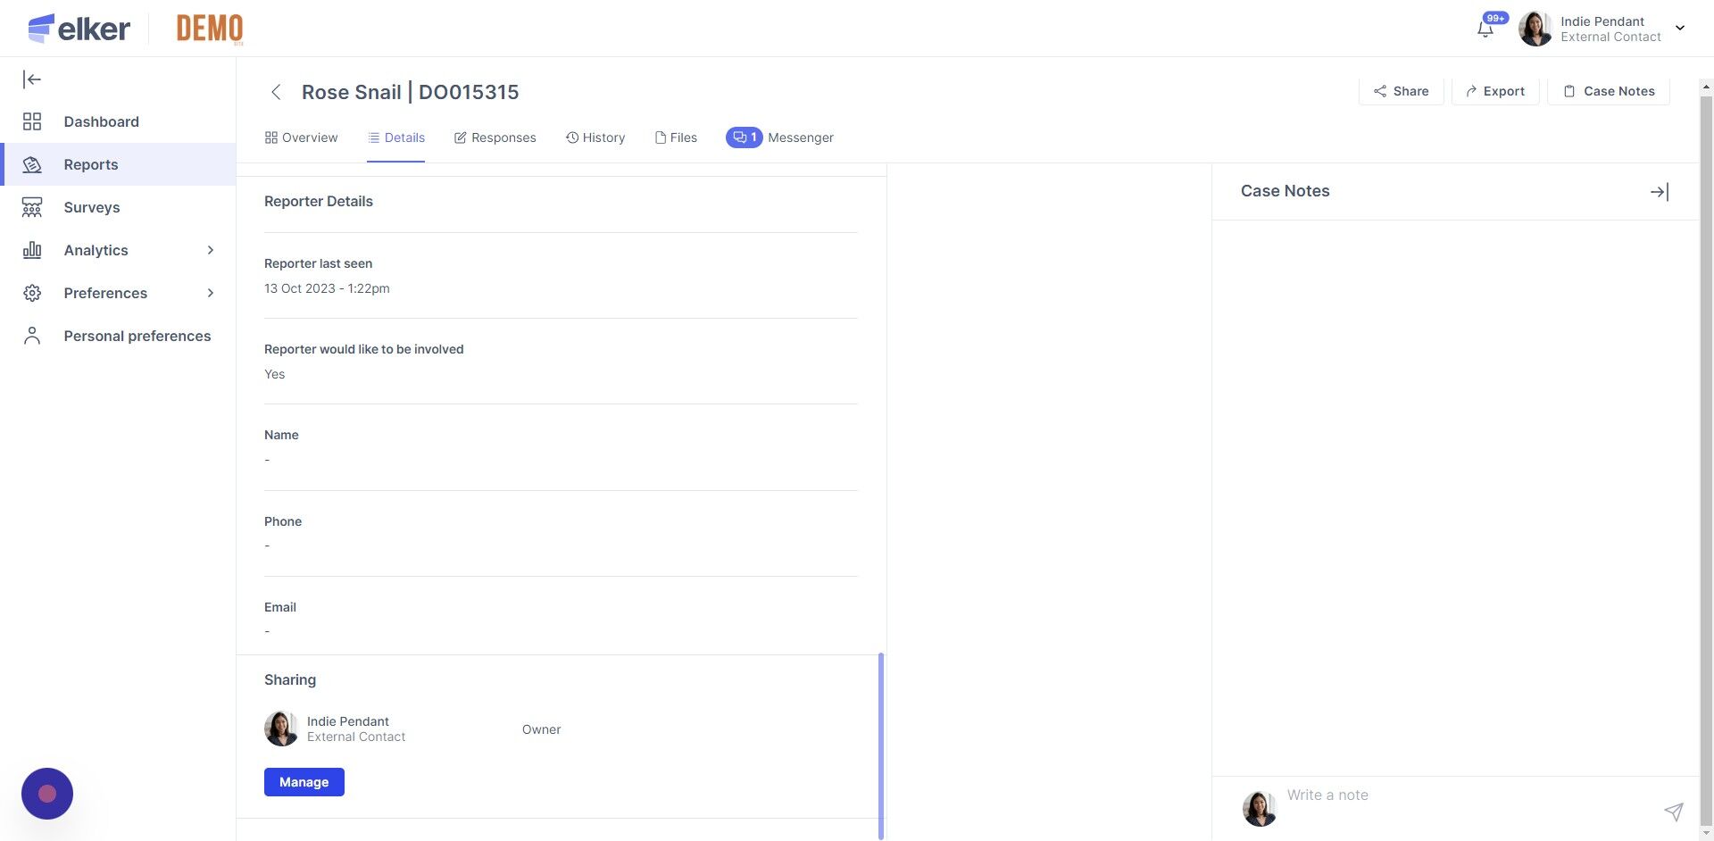
Task: Click the Case Notes panel heading
Action: tap(1285, 191)
